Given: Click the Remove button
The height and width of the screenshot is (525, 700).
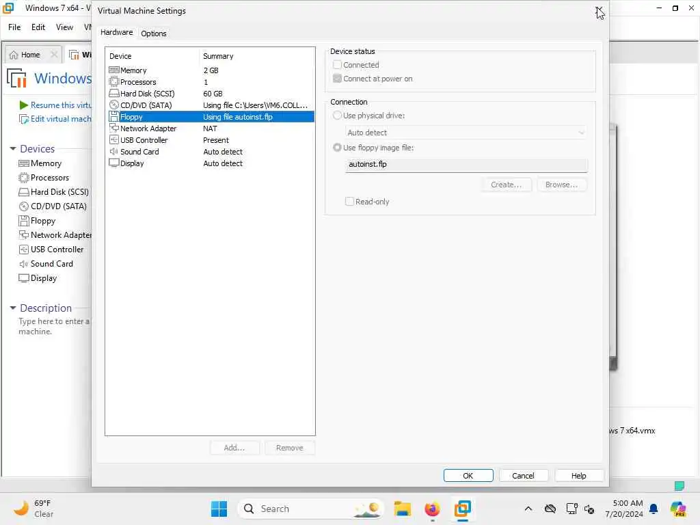Looking at the screenshot, I should click(x=290, y=448).
